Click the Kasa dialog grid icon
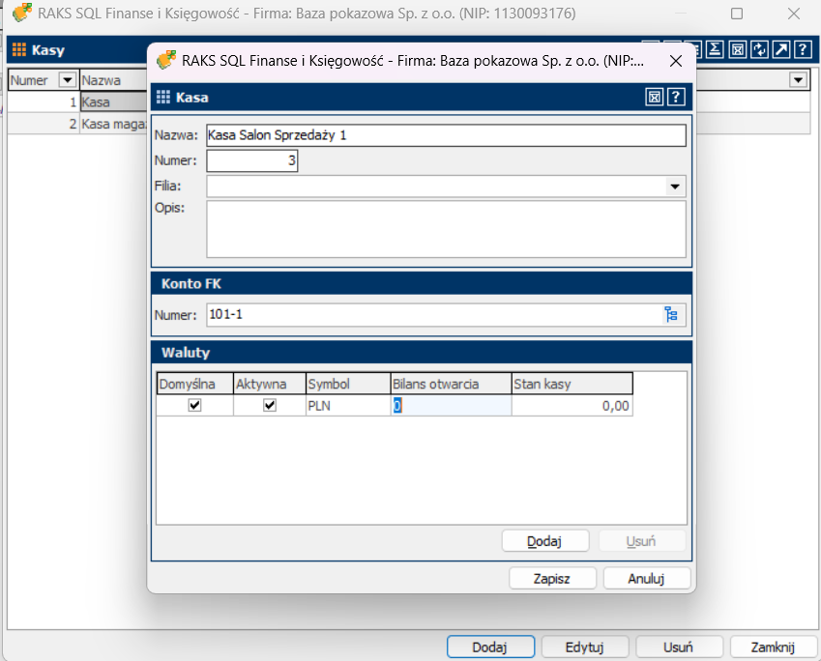 163,97
